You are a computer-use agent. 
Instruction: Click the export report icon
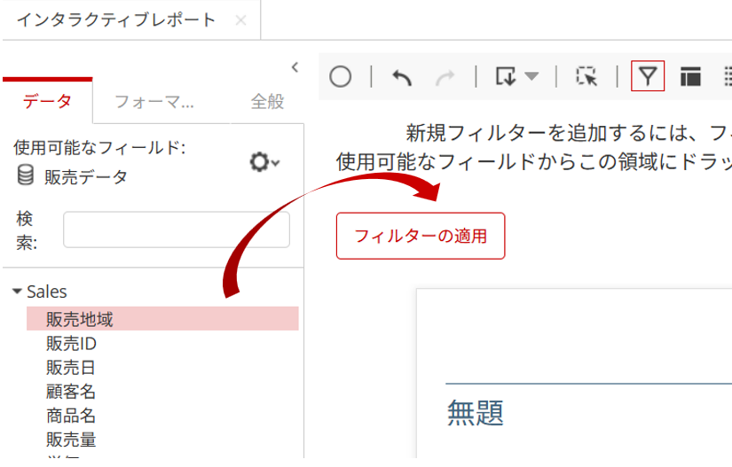[x=506, y=76]
